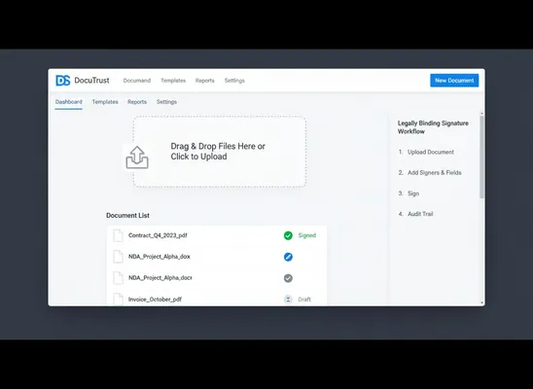Click blue pencil status icon for NDA_Project_Alpha_dox

[x=288, y=257]
